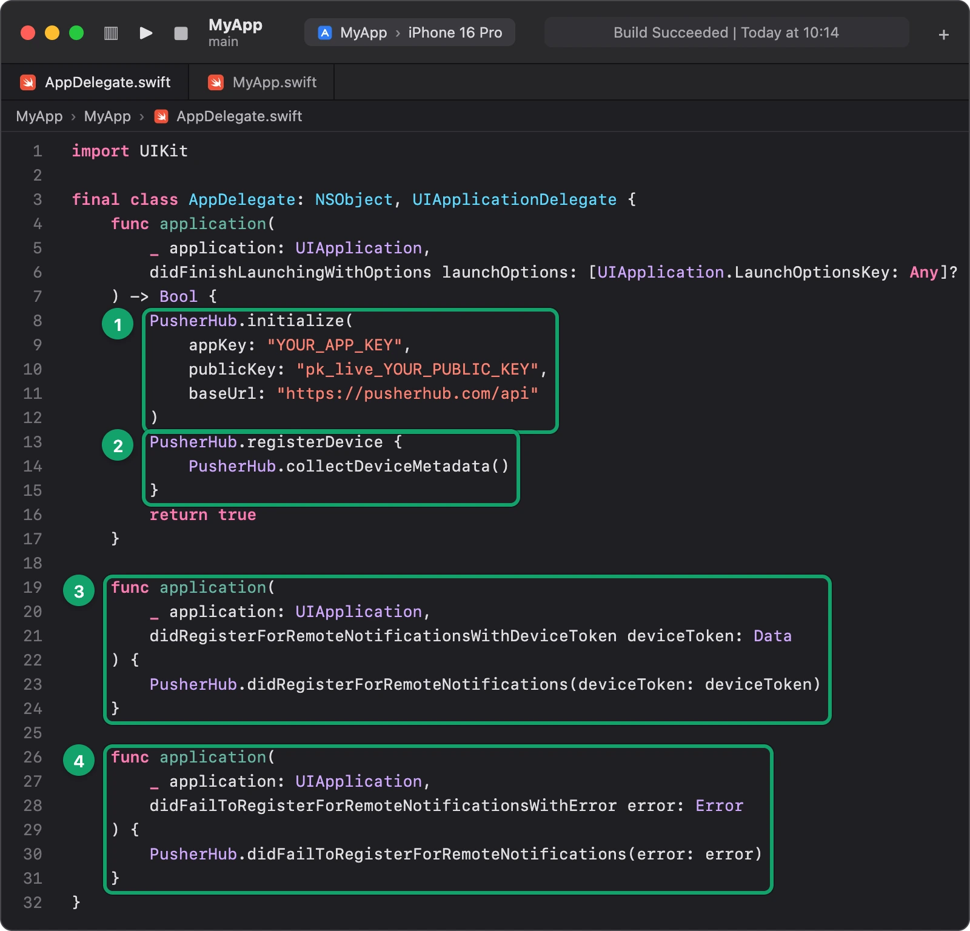Click the "import" keyword on line 1
This screenshot has height=931, width=970.
pos(100,151)
